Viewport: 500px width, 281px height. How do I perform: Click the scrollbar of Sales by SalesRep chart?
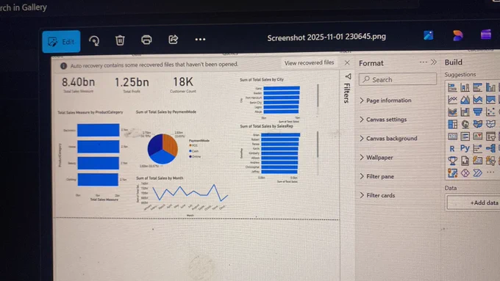(318, 145)
